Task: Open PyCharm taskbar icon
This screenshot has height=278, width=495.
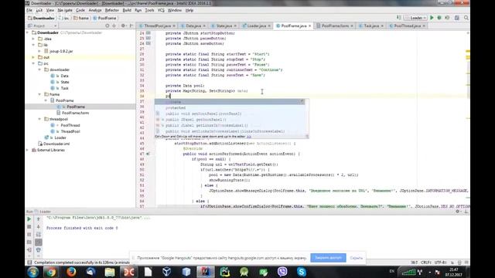Action: pyautogui.click(x=225, y=272)
